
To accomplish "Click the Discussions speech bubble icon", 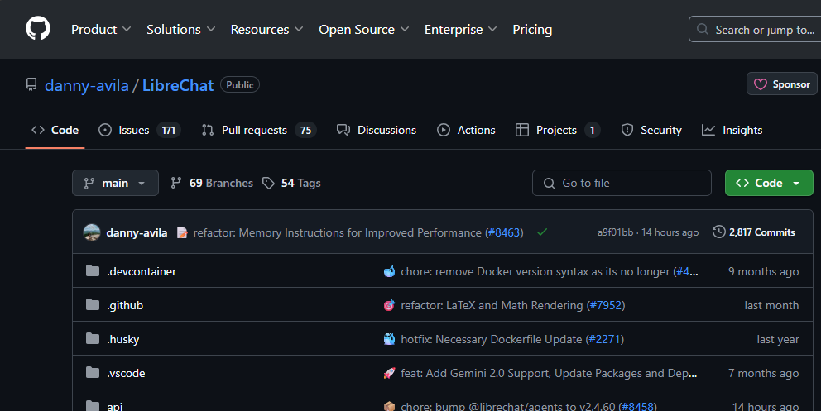I will 343,130.
